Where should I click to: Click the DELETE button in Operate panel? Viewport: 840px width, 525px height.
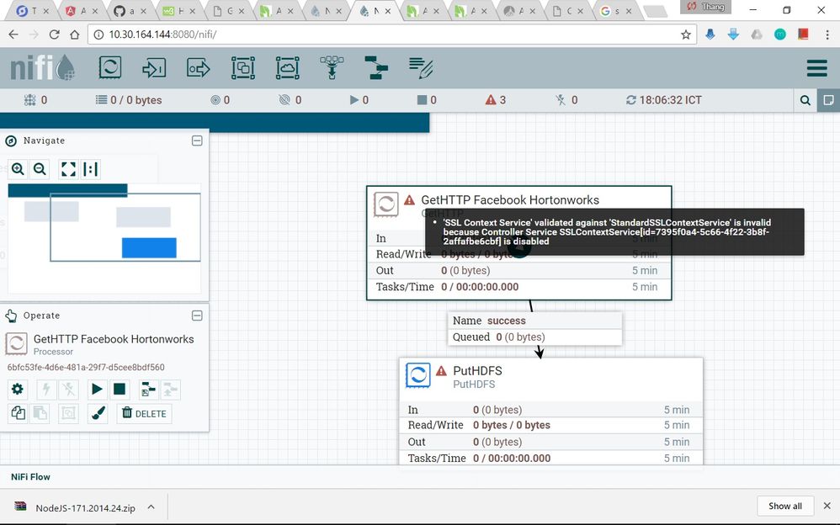[144, 413]
